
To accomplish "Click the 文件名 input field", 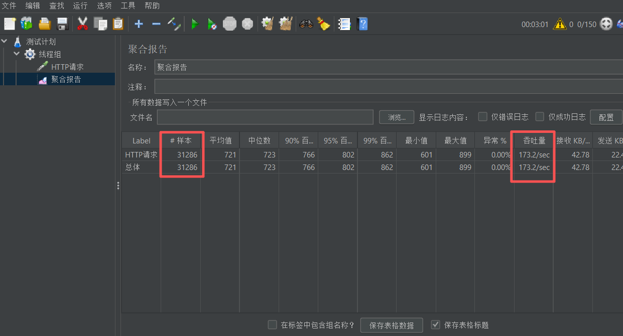I will [x=265, y=117].
